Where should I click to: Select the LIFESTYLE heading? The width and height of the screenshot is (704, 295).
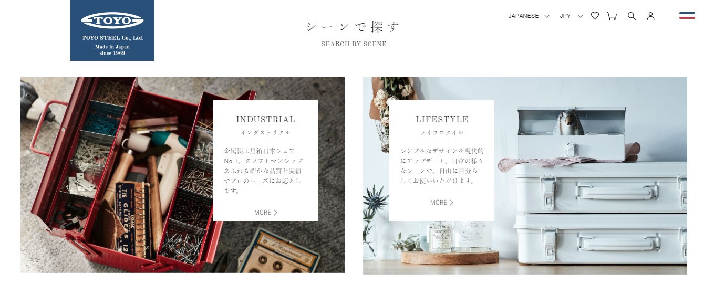pos(442,120)
